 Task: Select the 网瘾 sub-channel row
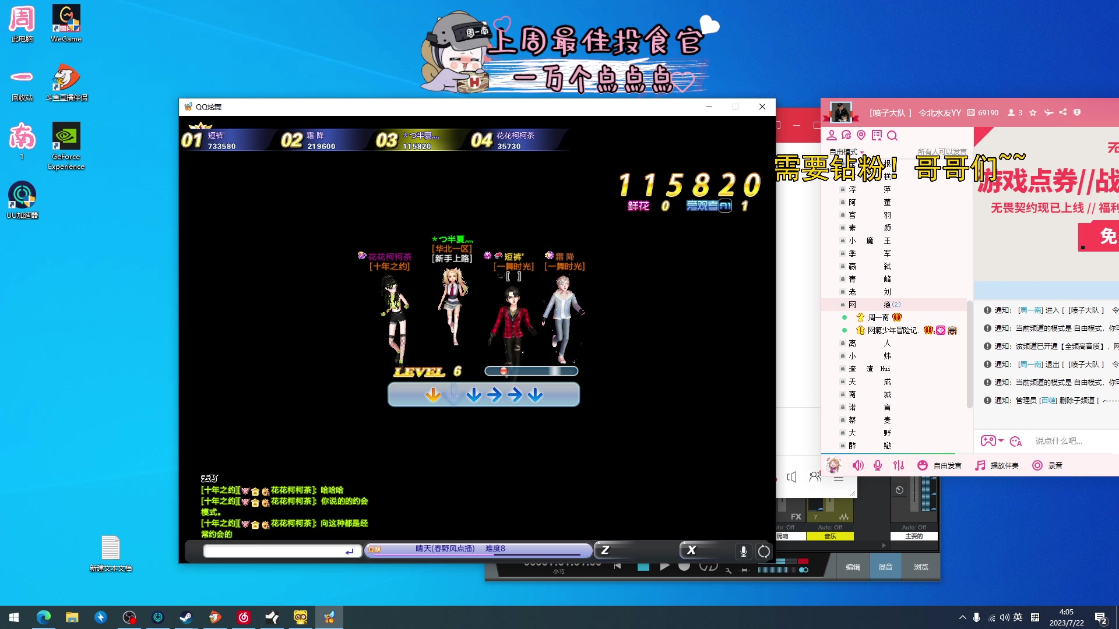pos(894,305)
